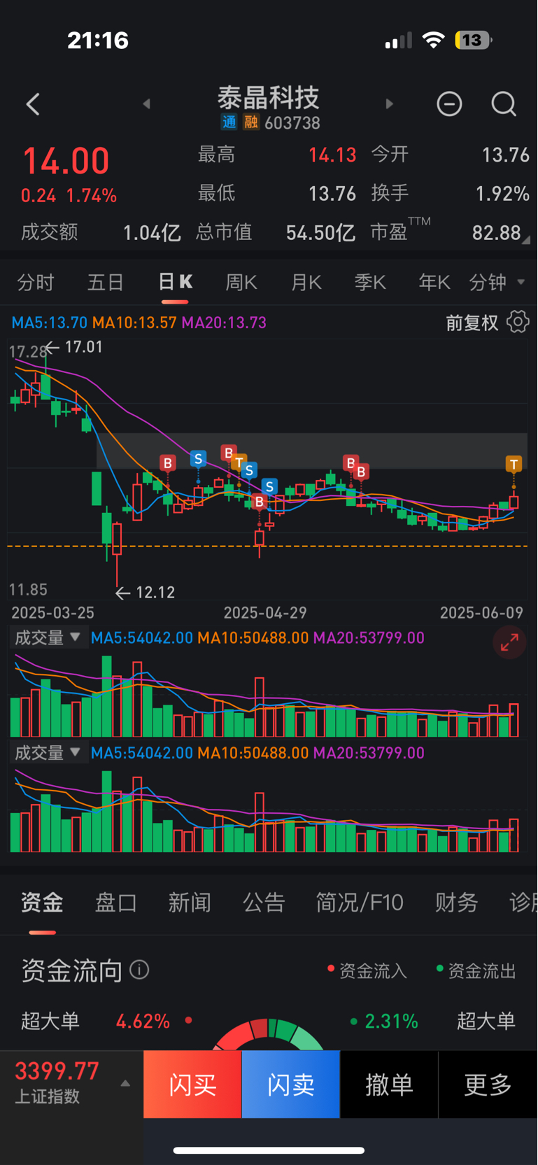Switch to 季K chart tab

coord(370,282)
